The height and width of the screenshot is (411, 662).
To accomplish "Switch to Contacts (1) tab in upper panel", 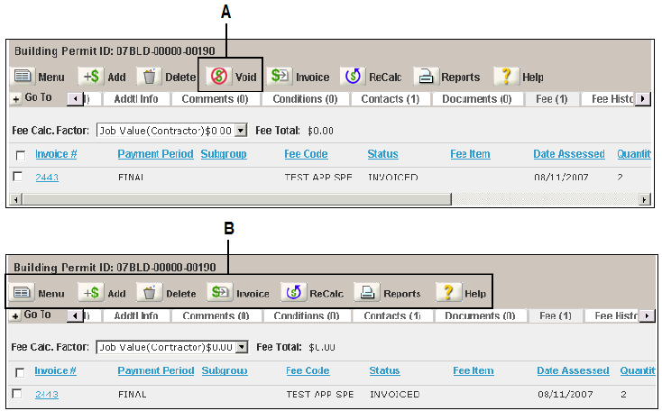I will coord(391,99).
